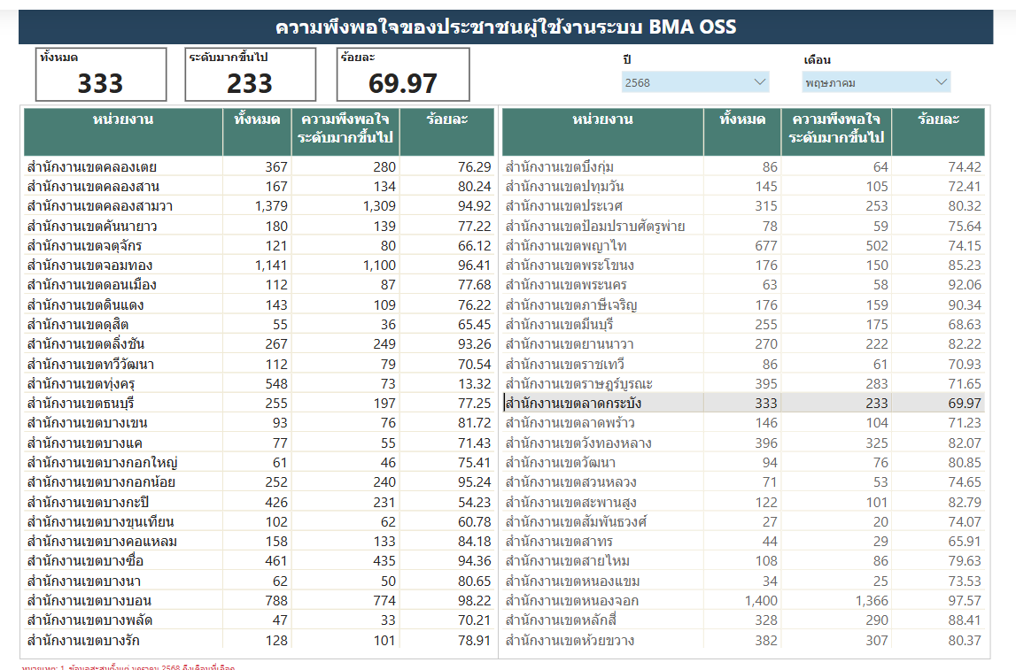Viewport: 1016px width, 670px height.
Task: Click the district name สำนักงานเขตคลองสามวา
Action: coord(100,206)
